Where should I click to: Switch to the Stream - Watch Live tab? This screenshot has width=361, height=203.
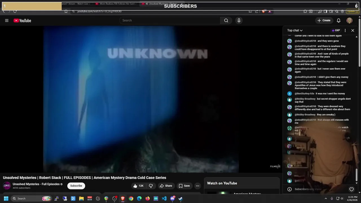76,4
